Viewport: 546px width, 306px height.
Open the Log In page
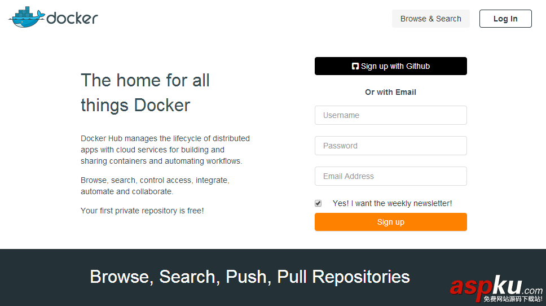coord(505,19)
